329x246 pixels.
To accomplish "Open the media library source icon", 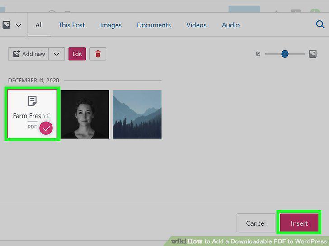I will [x=6, y=25].
